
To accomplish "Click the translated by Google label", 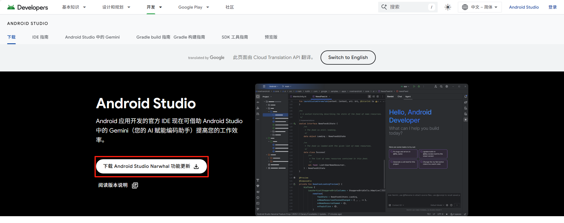I will pyautogui.click(x=206, y=58).
